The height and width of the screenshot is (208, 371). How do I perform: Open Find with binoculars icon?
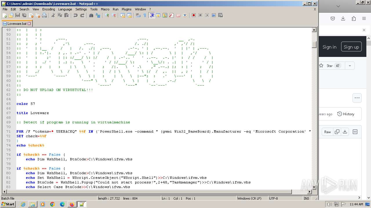click(x=91, y=15)
